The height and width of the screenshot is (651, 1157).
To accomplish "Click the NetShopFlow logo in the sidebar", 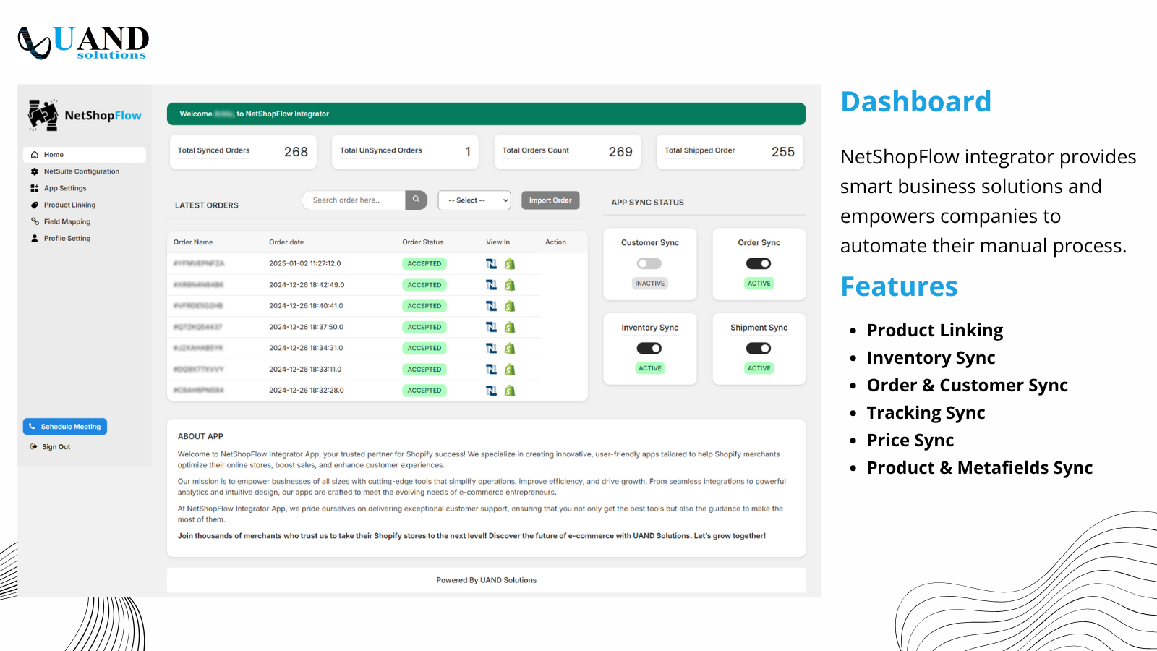I will tap(85, 115).
